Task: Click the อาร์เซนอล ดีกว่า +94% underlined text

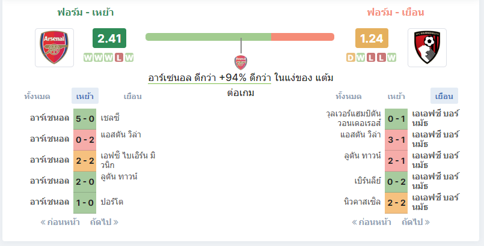Action: pos(209,78)
